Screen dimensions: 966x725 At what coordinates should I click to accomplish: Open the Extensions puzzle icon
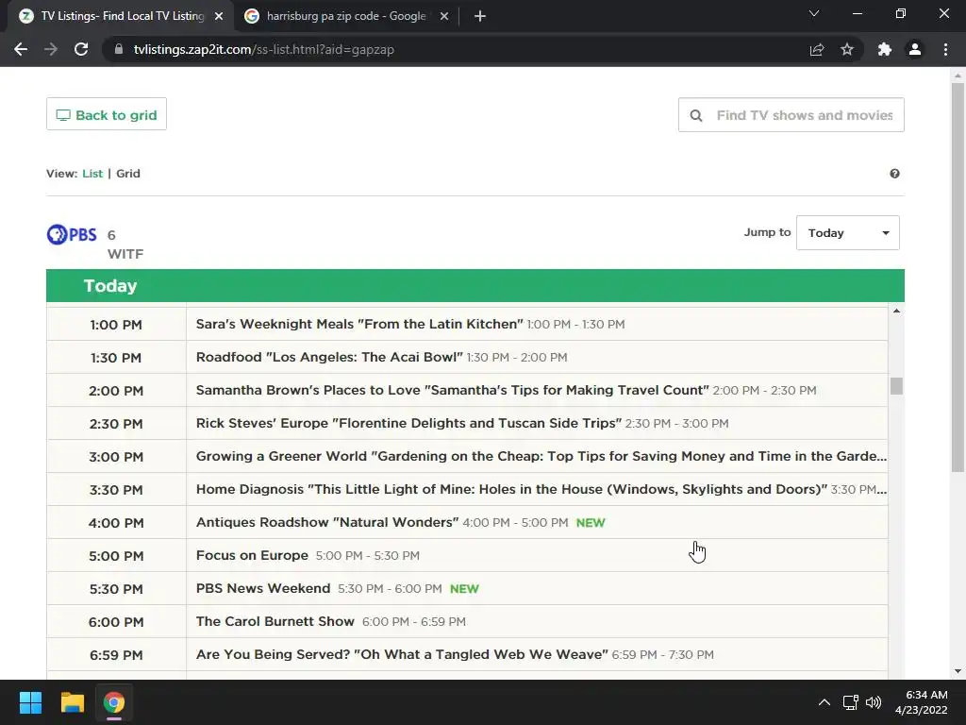pos(885,49)
